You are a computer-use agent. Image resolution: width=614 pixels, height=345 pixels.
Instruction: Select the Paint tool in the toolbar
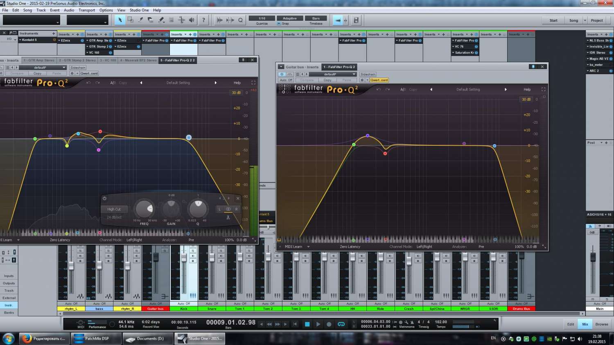click(161, 20)
